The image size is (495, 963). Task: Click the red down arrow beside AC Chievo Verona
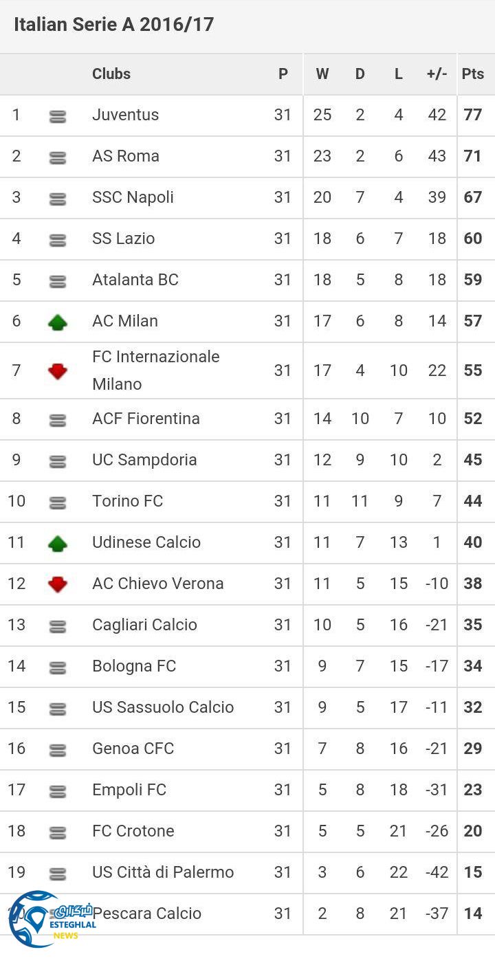(x=58, y=584)
